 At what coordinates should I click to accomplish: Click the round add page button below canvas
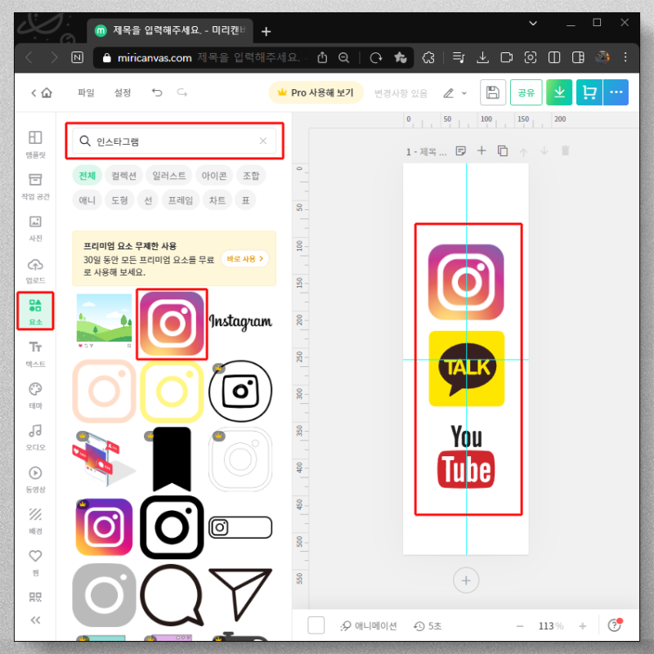(x=466, y=580)
